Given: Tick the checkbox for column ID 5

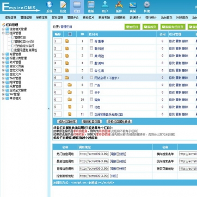Looking at the screenshot, I should [91, 70].
